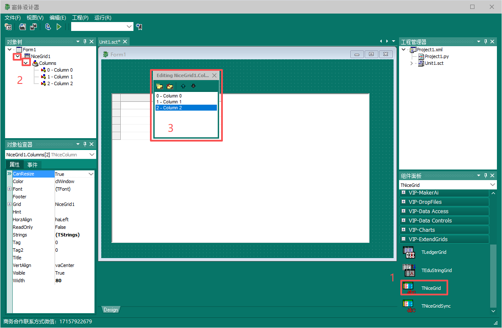Move the selected column down with the arrow icon
Viewport: 502px width, 328px height.
coord(193,86)
